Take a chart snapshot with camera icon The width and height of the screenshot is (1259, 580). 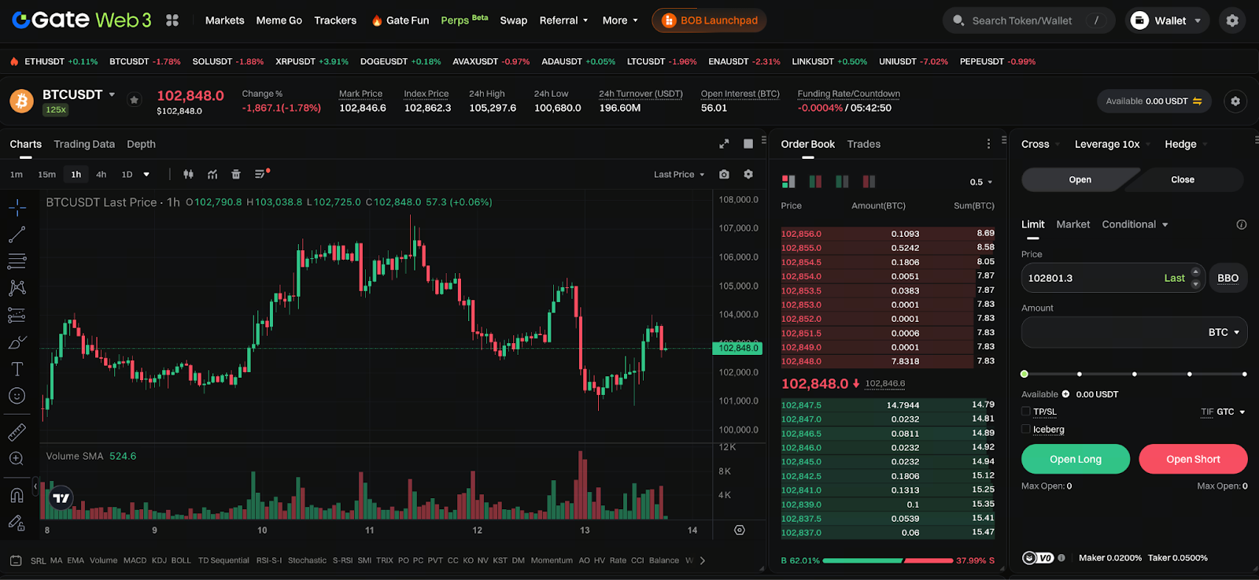724,175
